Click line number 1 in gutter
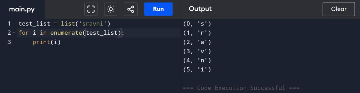Screen dimensions: 360x93 click(x=9, y=24)
